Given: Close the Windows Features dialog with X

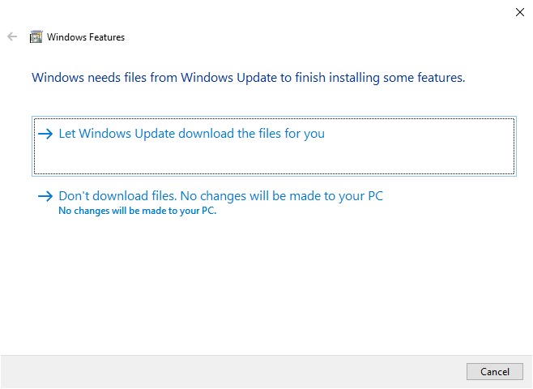Looking at the screenshot, I should 519,12.
